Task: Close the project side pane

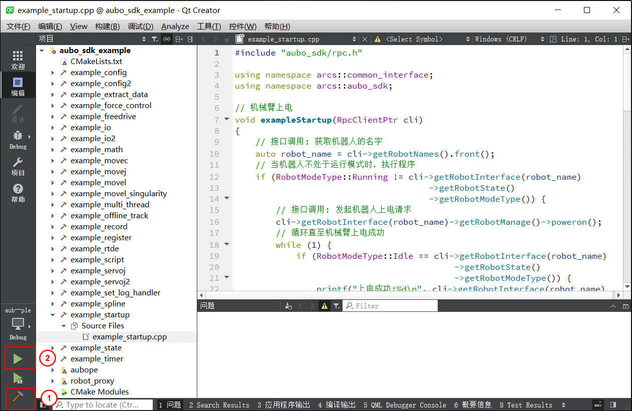Action: tap(190, 39)
